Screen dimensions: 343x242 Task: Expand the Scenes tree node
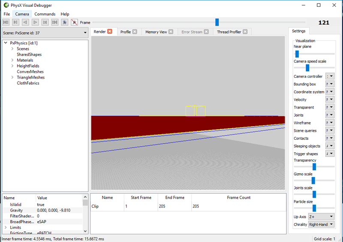tap(12, 49)
